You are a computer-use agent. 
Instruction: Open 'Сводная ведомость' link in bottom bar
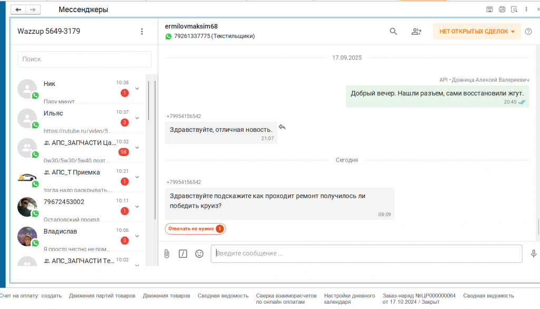[x=223, y=296]
